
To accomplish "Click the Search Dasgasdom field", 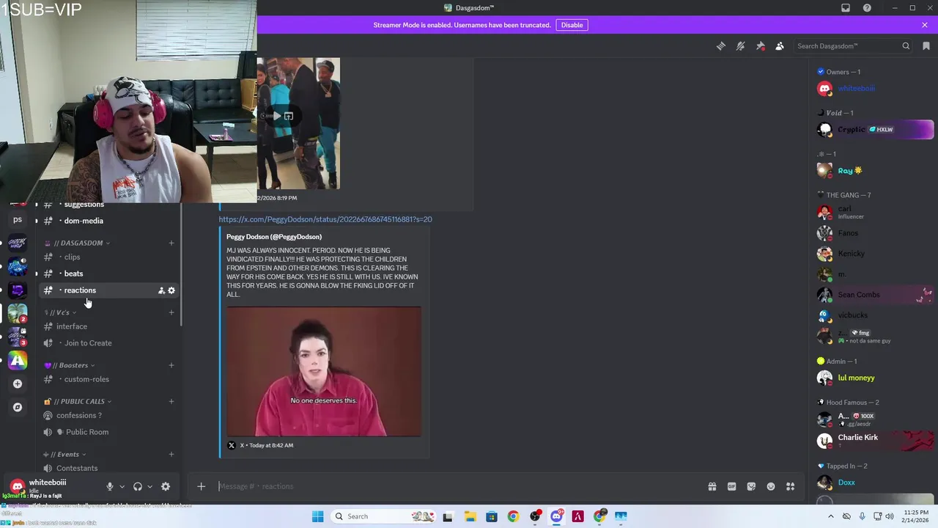I will coord(853,46).
